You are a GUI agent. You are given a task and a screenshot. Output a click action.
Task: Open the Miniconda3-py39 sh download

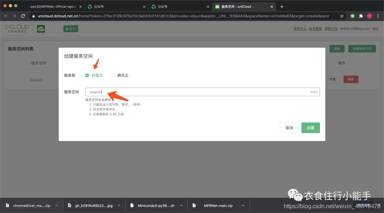pyautogui.click(x=156, y=206)
